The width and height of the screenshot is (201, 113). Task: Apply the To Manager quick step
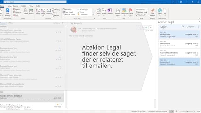tap(83, 10)
